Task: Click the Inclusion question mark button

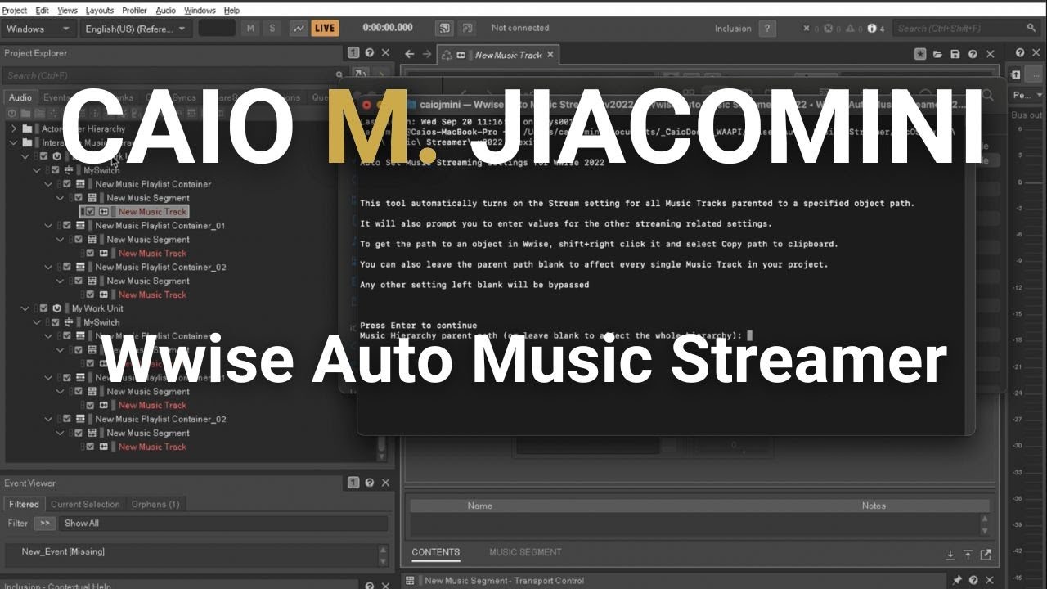Action: point(766,28)
